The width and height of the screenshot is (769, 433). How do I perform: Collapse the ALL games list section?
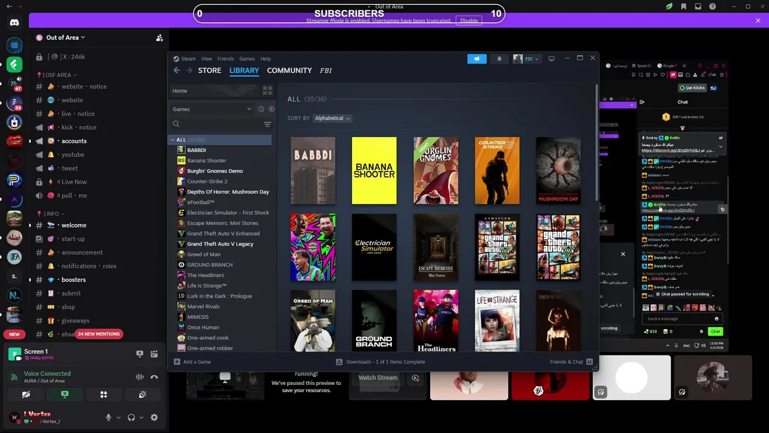click(x=172, y=140)
